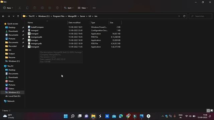Screen dimensions: 214x120
Task: Click the Search bin field
Action: coord(201,16)
